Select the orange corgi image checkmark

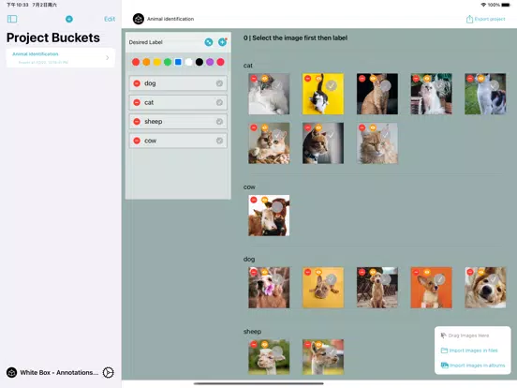pyautogui.click(x=439, y=279)
